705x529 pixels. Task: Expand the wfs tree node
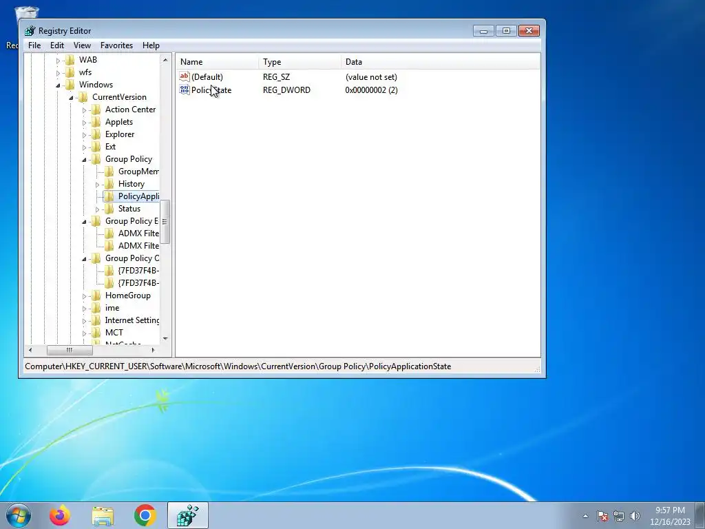click(58, 73)
